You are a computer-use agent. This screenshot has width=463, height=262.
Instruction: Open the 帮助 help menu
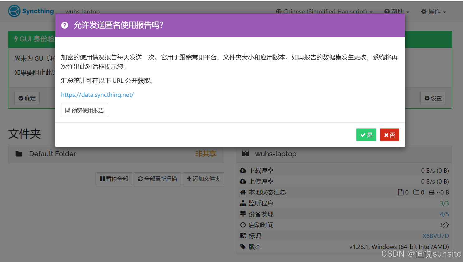coord(397,12)
